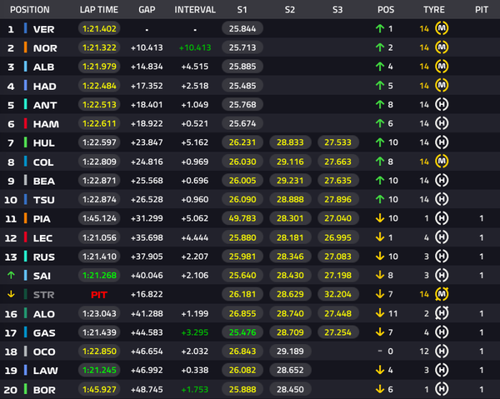Click the hard tyre icon in HAM row
This screenshot has height=399, width=500.
pyautogui.click(x=442, y=123)
